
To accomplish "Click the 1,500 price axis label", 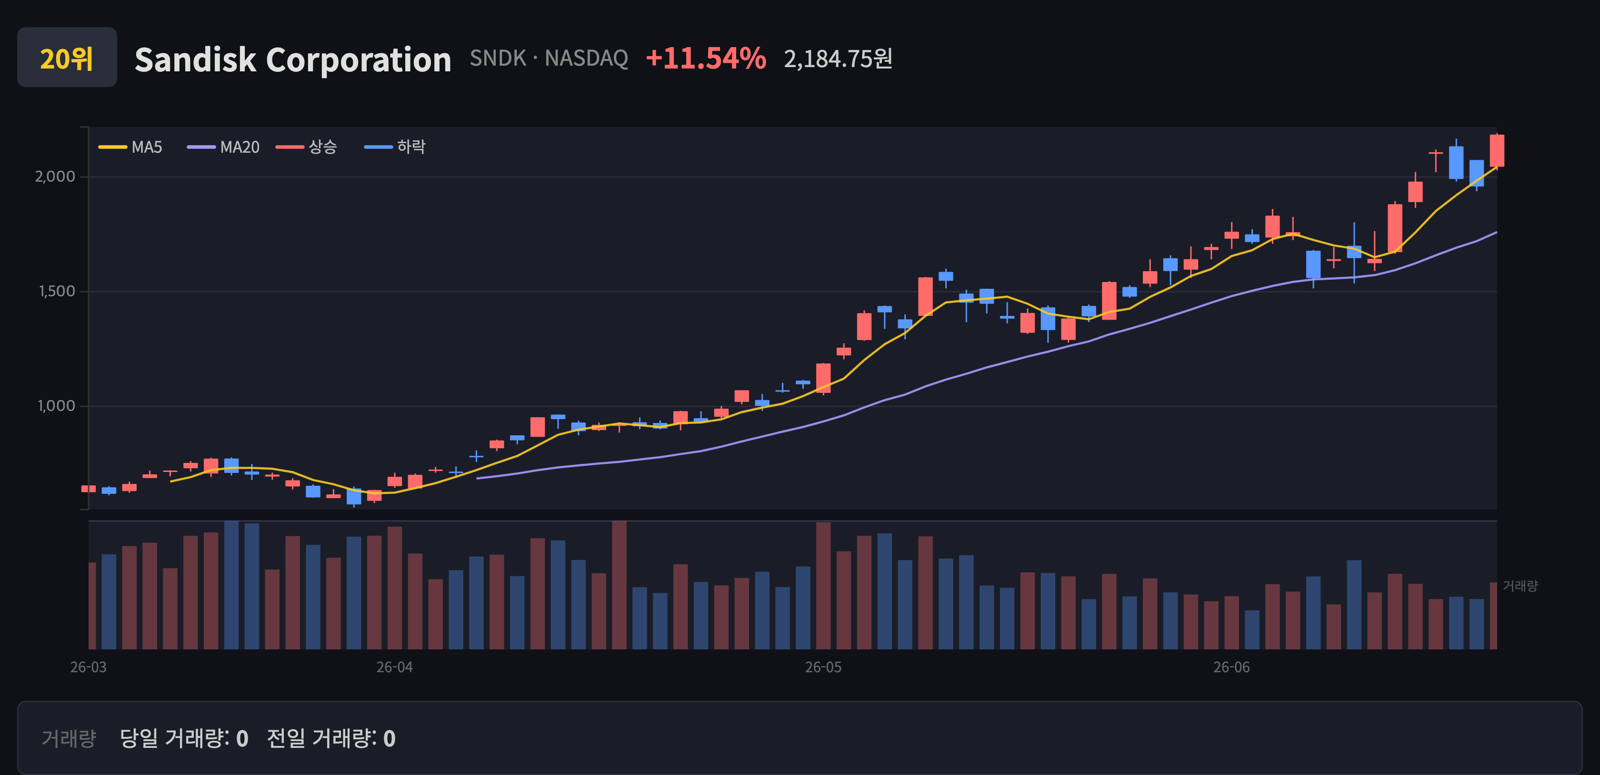I will [57, 291].
